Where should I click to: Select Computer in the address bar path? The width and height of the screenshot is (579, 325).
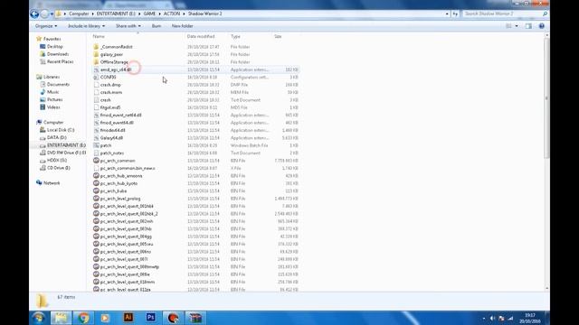click(x=79, y=14)
